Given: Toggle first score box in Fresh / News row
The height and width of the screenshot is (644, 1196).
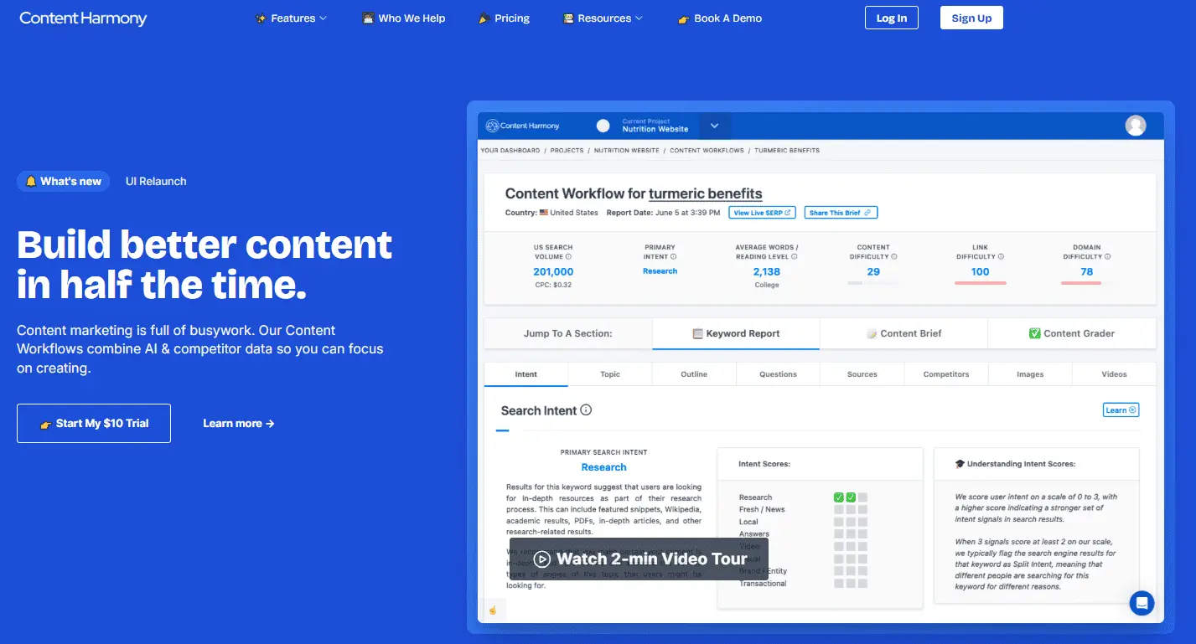Looking at the screenshot, I should [838, 509].
